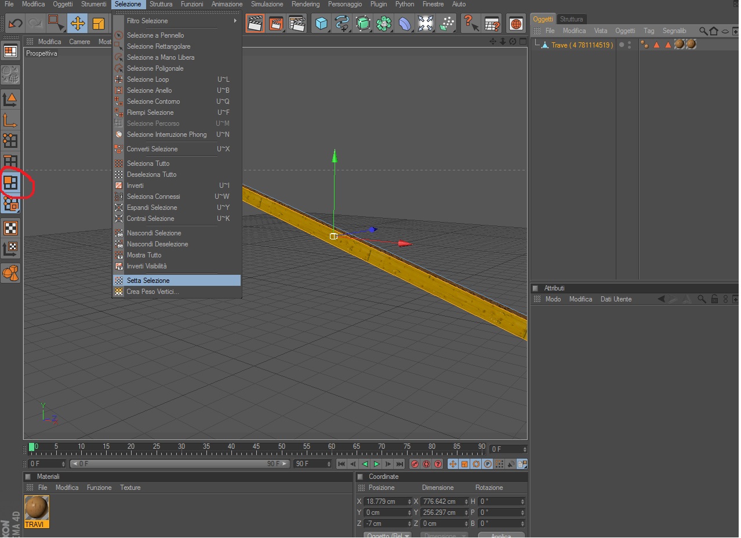Play the animation forward
The image size is (741, 538).
377,464
